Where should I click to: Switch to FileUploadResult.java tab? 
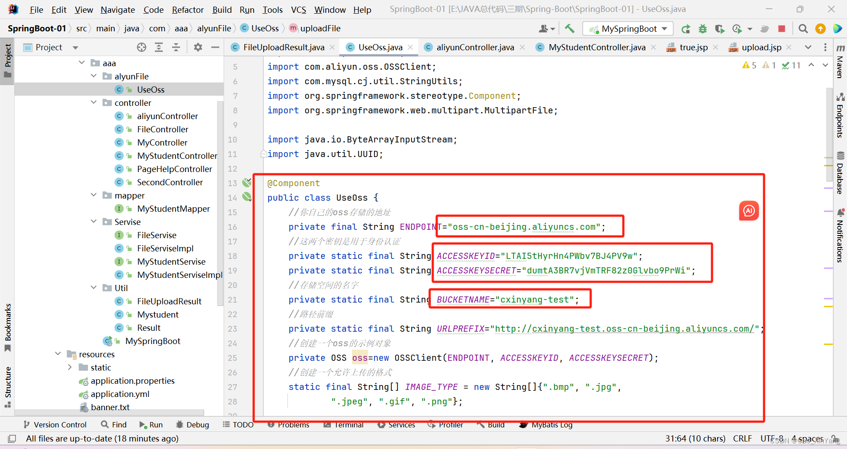click(x=284, y=47)
